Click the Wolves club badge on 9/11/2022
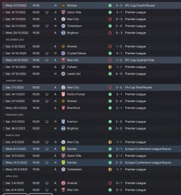Image resolution: width=181 pixels, height=195 pixels. 63,6
